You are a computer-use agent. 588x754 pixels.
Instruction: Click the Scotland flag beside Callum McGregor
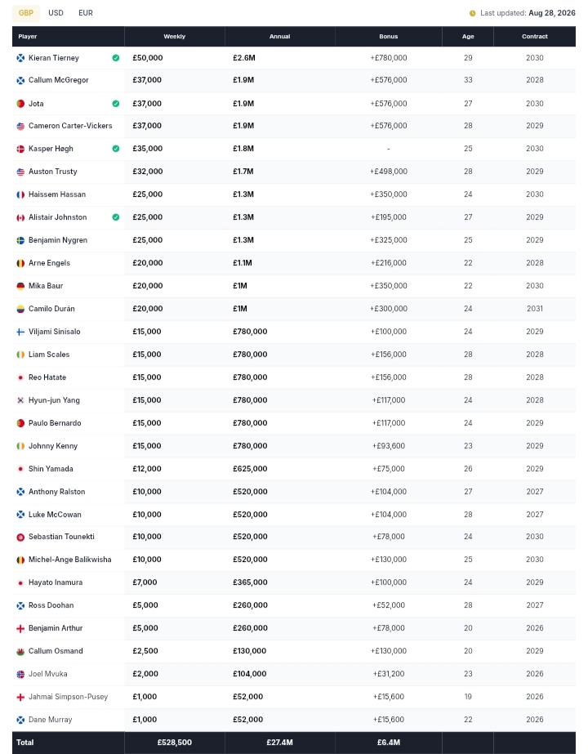coord(20,80)
